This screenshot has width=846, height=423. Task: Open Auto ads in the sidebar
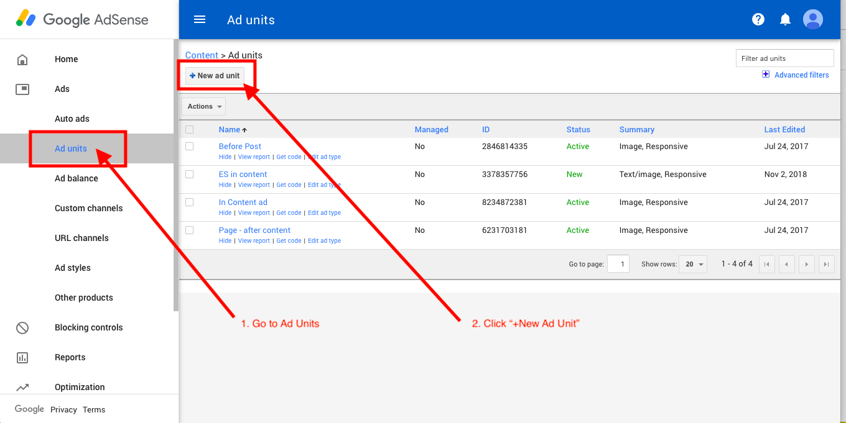point(72,119)
